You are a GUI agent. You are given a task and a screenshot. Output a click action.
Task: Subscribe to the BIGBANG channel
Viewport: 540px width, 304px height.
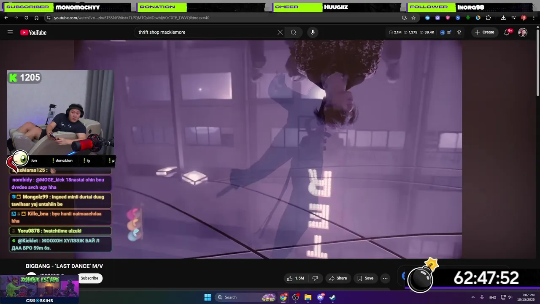[x=89, y=278]
